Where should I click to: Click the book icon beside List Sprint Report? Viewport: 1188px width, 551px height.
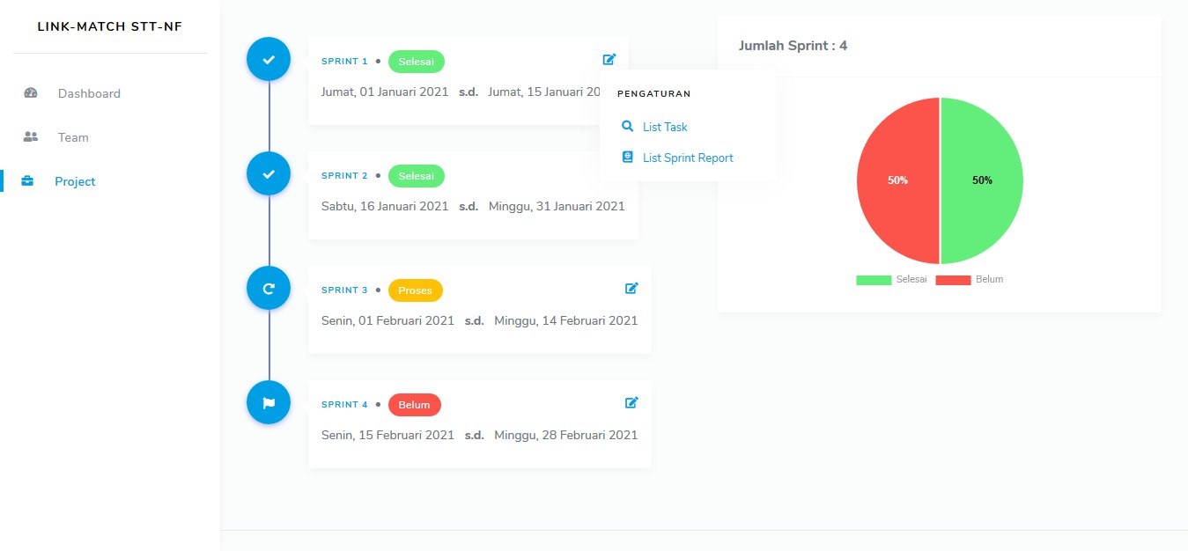tap(627, 158)
